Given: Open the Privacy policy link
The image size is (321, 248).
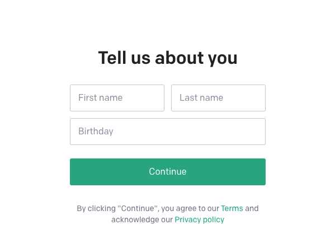Looking at the screenshot, I should pyautogui.click(x=200, y=219).
